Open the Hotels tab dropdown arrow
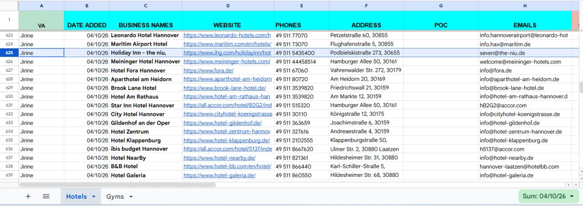The width and height of the screenshot is (583, 206). coord(93,196)
